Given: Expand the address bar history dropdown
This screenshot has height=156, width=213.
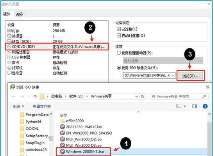Looking at the screenshot, I should [136, 96].
